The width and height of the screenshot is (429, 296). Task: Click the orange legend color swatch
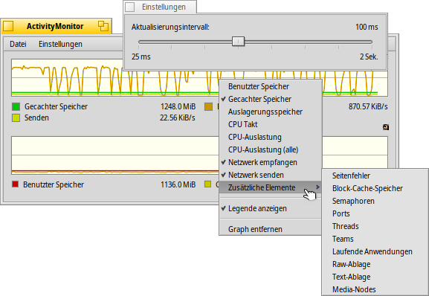(x=208, y=106)
